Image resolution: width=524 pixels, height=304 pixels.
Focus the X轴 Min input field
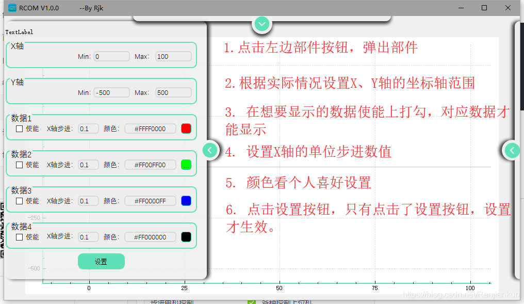click(111, 57)
